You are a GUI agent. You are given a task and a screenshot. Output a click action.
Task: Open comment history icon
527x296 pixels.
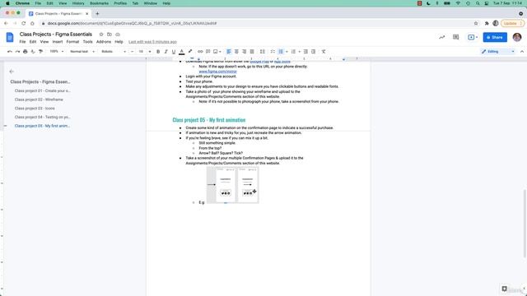(455, 37)
